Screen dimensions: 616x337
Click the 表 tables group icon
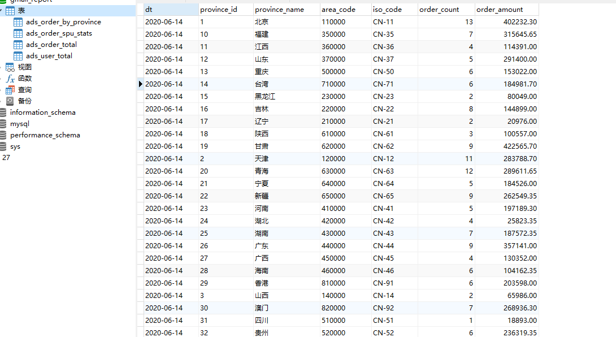(10, 11)
